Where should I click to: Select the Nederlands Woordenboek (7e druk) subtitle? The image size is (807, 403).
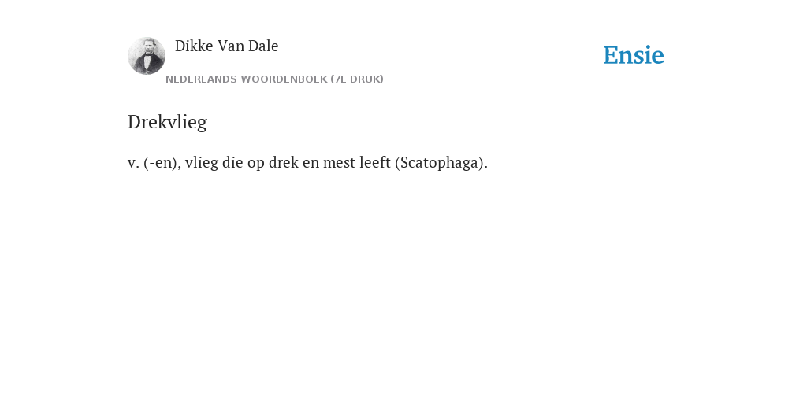[x=274, y=79]
